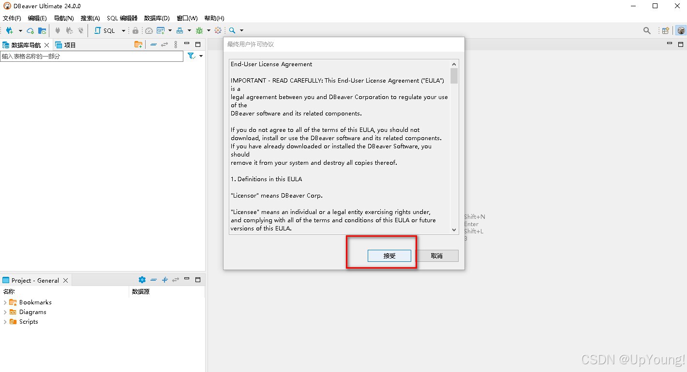Click the navigator filter funnel icon

coord(192,56)
